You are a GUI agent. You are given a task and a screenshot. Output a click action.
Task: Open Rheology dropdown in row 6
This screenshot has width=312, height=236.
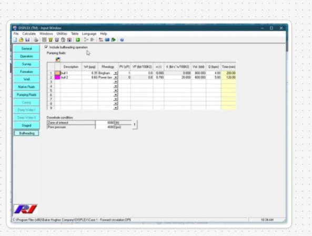(x=116, y=95)
